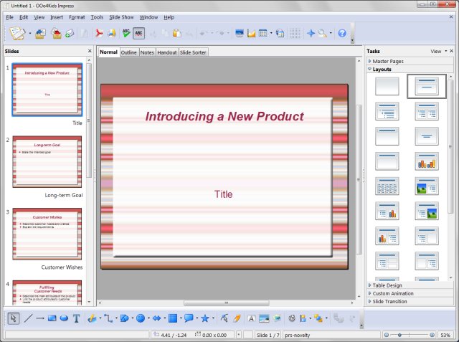Open the Slide Show menu
Viewport: 459px width, 342px height.
click(x=122, y=16)
